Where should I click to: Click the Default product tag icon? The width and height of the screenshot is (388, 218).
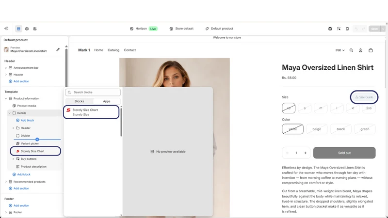[207, 29]
